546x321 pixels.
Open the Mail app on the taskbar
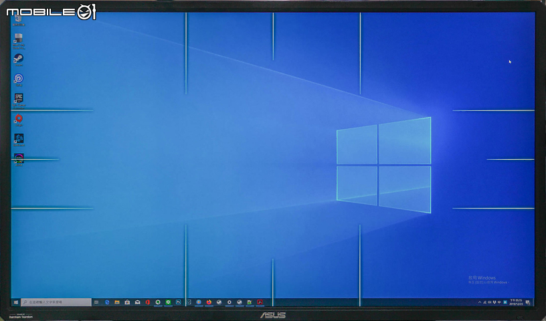click(138, 302)
